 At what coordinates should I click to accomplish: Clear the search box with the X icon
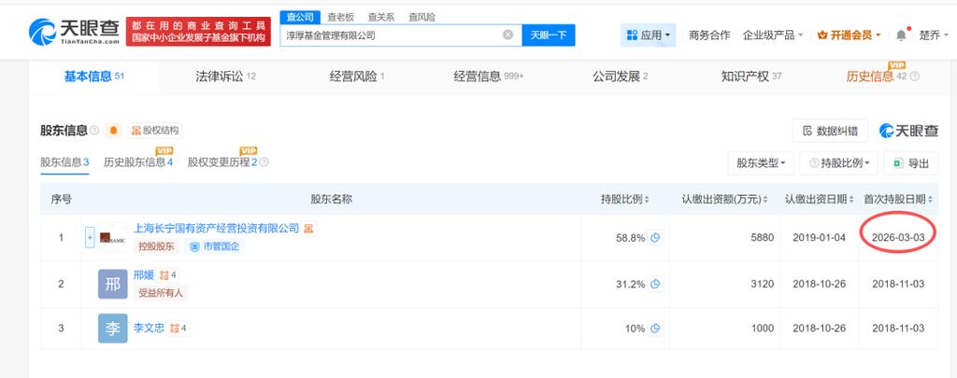(507, 35)
